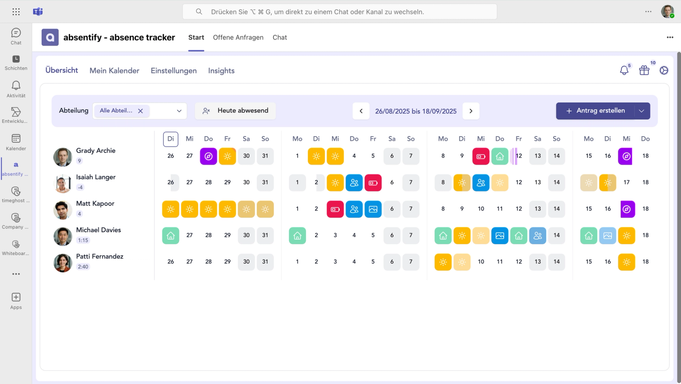Image resolution: width=681 pixels, height=384 pixels.
Task: Open Kalender in the Teams sidebar
Action: 16,142
